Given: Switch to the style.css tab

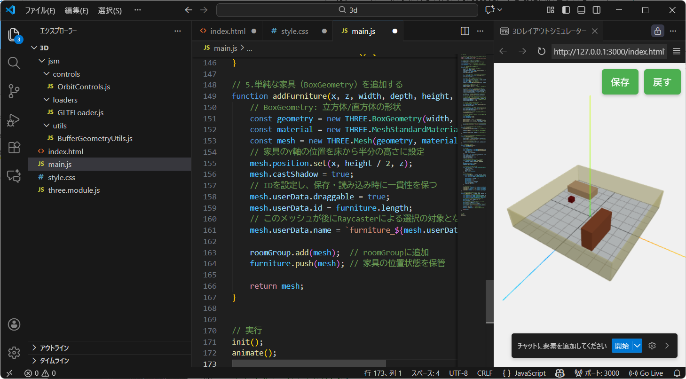Looking at the screenshot, I should coord(296,31).
